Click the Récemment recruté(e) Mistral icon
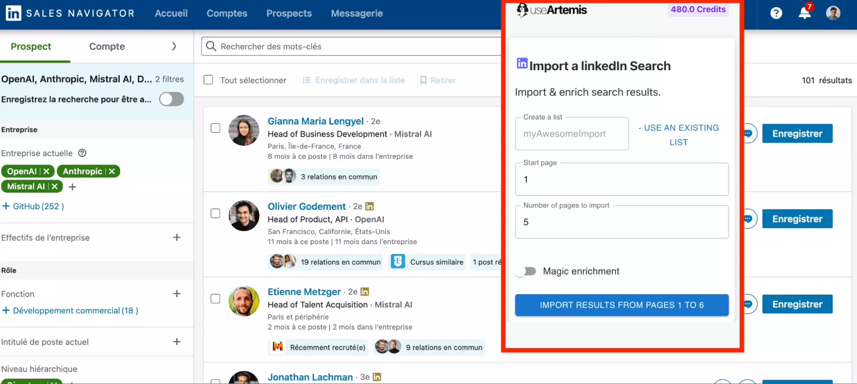The height and width of the screenshot is (384, 857). pyautogui.click(x=278, y=346)
